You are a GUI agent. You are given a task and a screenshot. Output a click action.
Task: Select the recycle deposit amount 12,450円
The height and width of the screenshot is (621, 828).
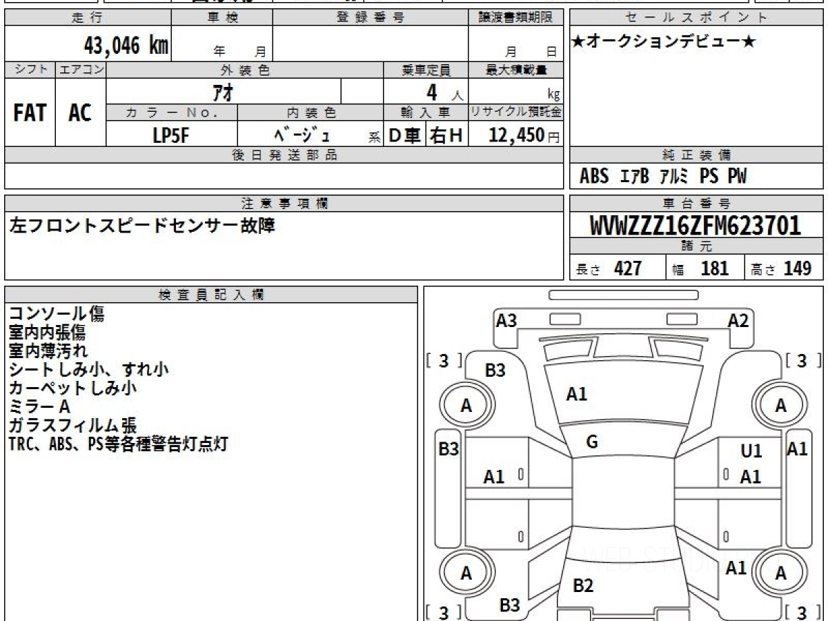[x=524, y=135]
